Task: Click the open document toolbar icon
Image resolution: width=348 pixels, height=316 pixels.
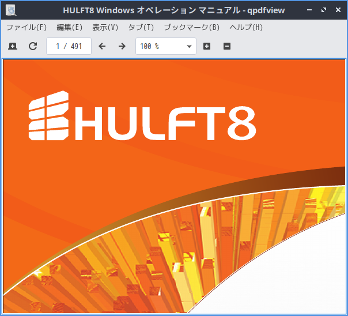Action: (13, 46)
